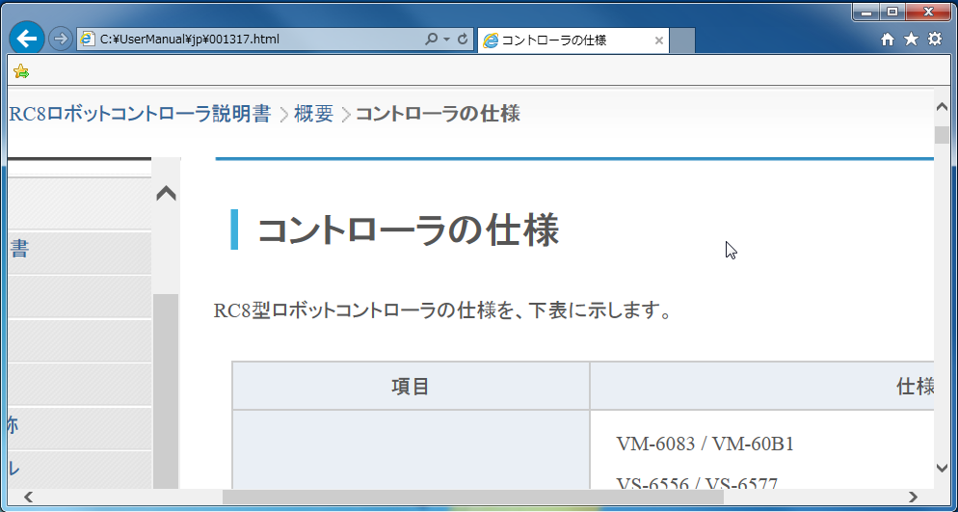Go to the Home page icon
This screenshot has width=958, height=512.
pos(889,40)
